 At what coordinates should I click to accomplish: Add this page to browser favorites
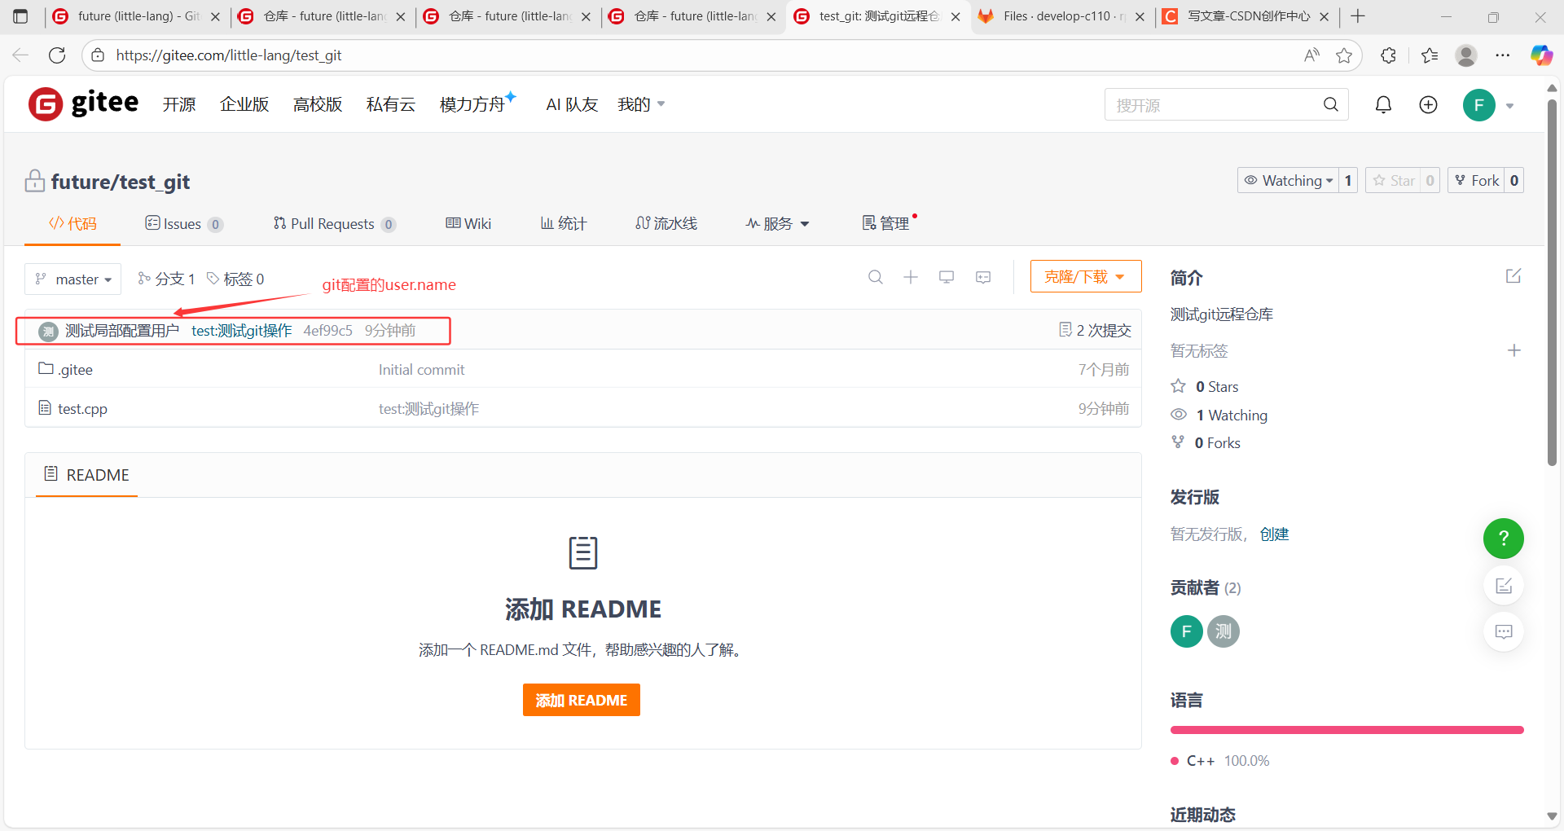[x=1344, y=55]
